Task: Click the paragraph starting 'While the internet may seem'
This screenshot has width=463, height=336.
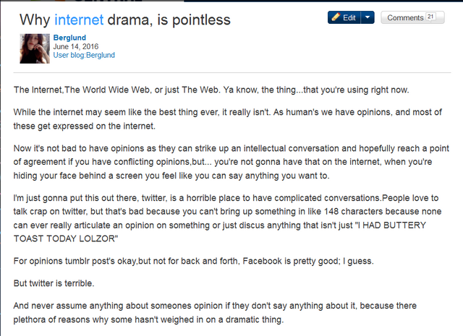Action: tap(228, 119)
